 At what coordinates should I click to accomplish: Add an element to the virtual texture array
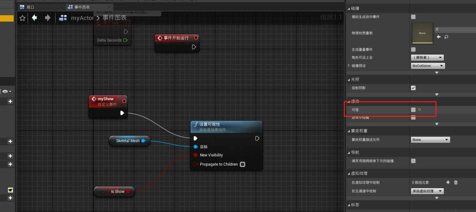(448, 183)
